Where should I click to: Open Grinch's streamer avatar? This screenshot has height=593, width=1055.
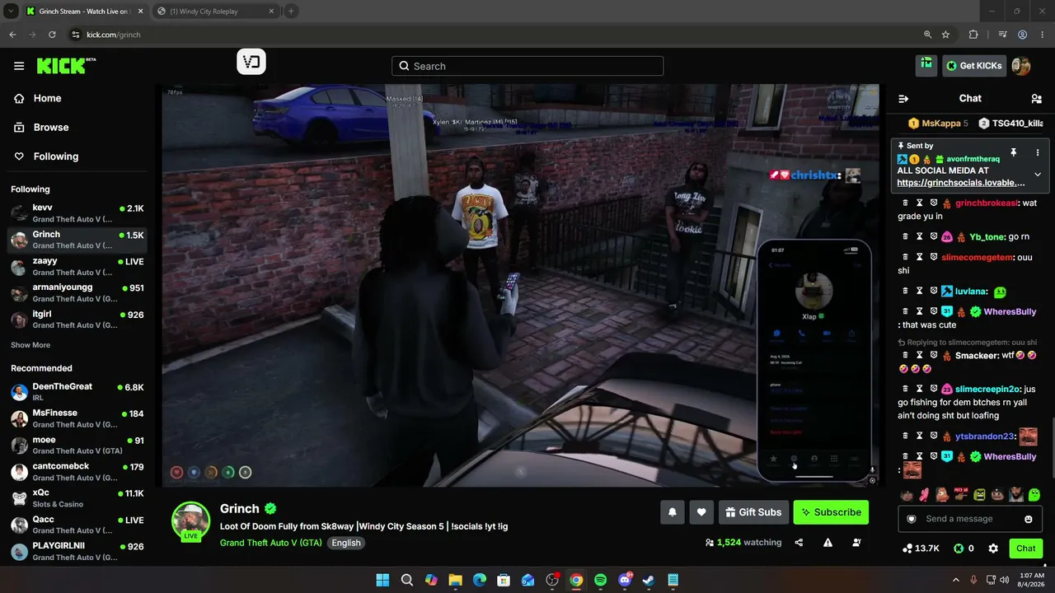pos(190,521)
